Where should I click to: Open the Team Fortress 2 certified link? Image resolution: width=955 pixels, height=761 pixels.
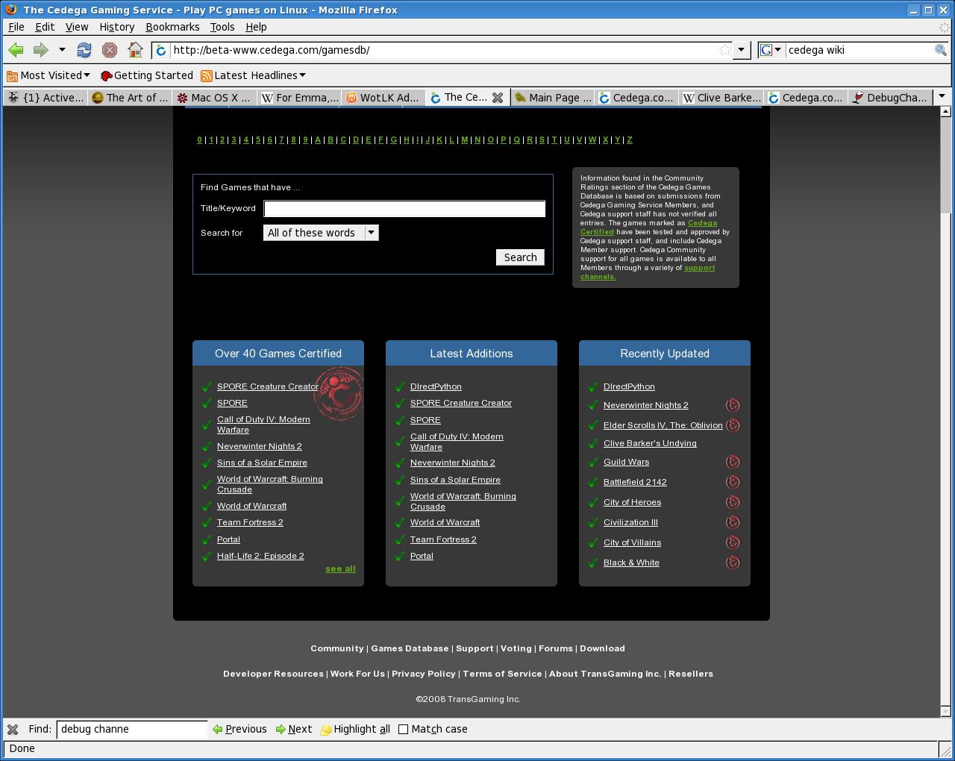click(x=250, y=522)
